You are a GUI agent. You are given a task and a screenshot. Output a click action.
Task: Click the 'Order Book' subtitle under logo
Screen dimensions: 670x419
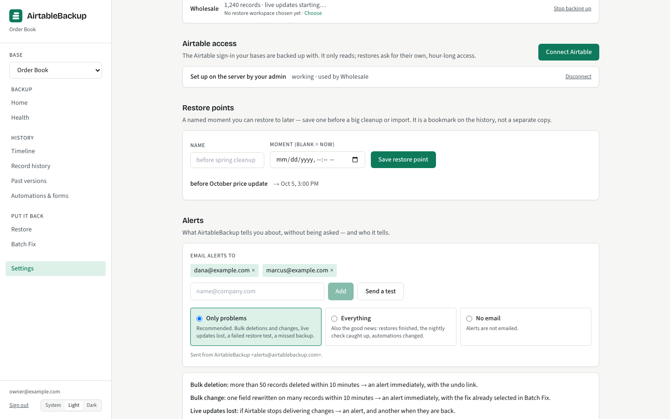22,29
